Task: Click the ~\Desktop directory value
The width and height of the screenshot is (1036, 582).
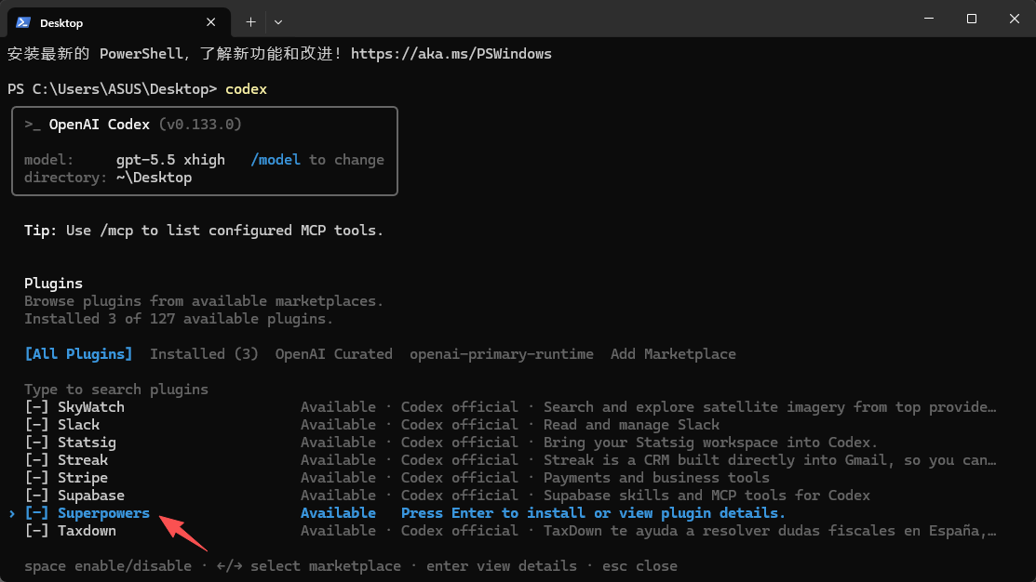Action: pos(154,178)
